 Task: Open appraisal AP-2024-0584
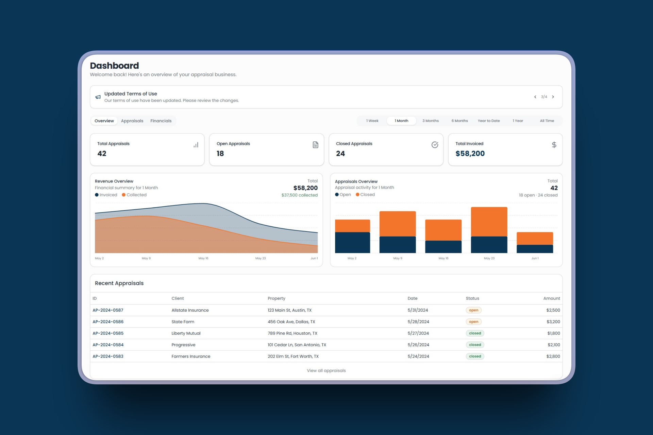(108, 345)
